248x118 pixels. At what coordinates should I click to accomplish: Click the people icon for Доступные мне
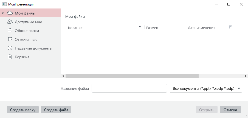(10, 22)
